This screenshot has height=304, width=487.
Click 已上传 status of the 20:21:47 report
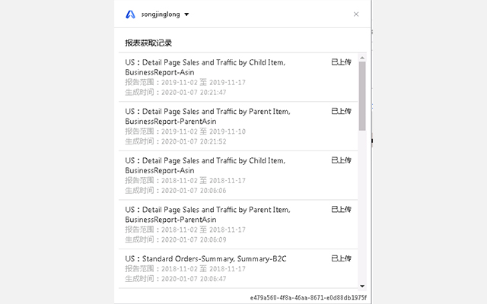[x=341, y=62]
